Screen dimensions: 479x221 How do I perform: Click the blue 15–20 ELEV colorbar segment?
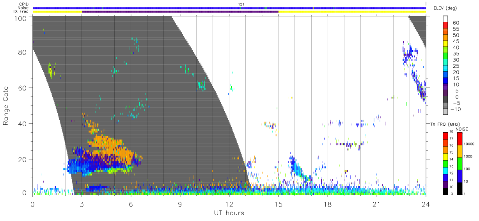point(445,75)
